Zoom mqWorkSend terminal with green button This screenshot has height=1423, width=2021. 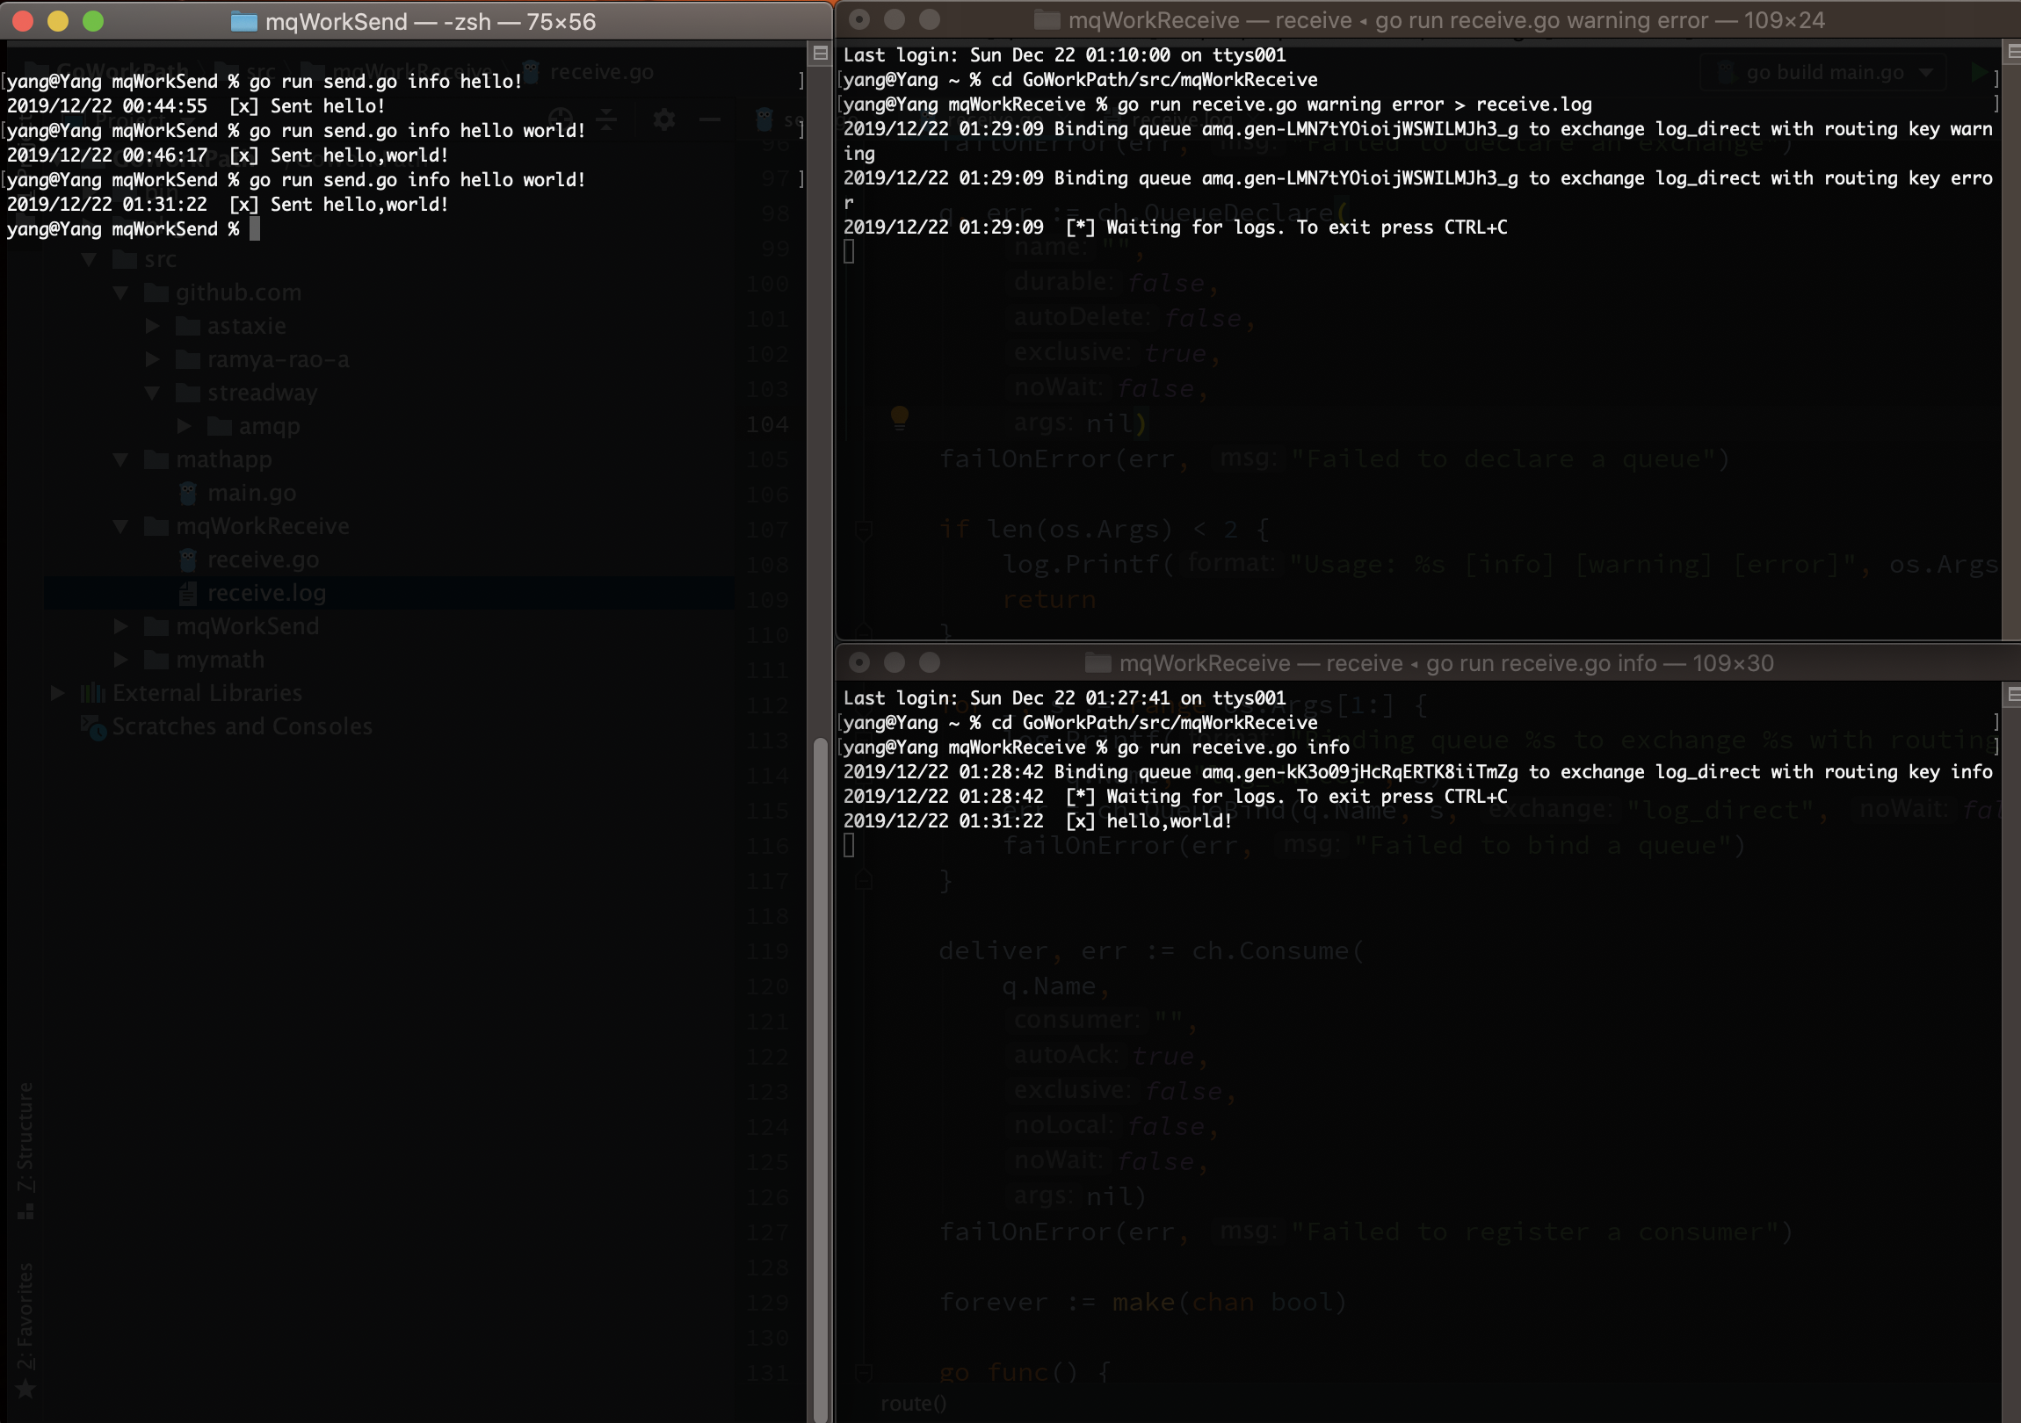point(93,21)
